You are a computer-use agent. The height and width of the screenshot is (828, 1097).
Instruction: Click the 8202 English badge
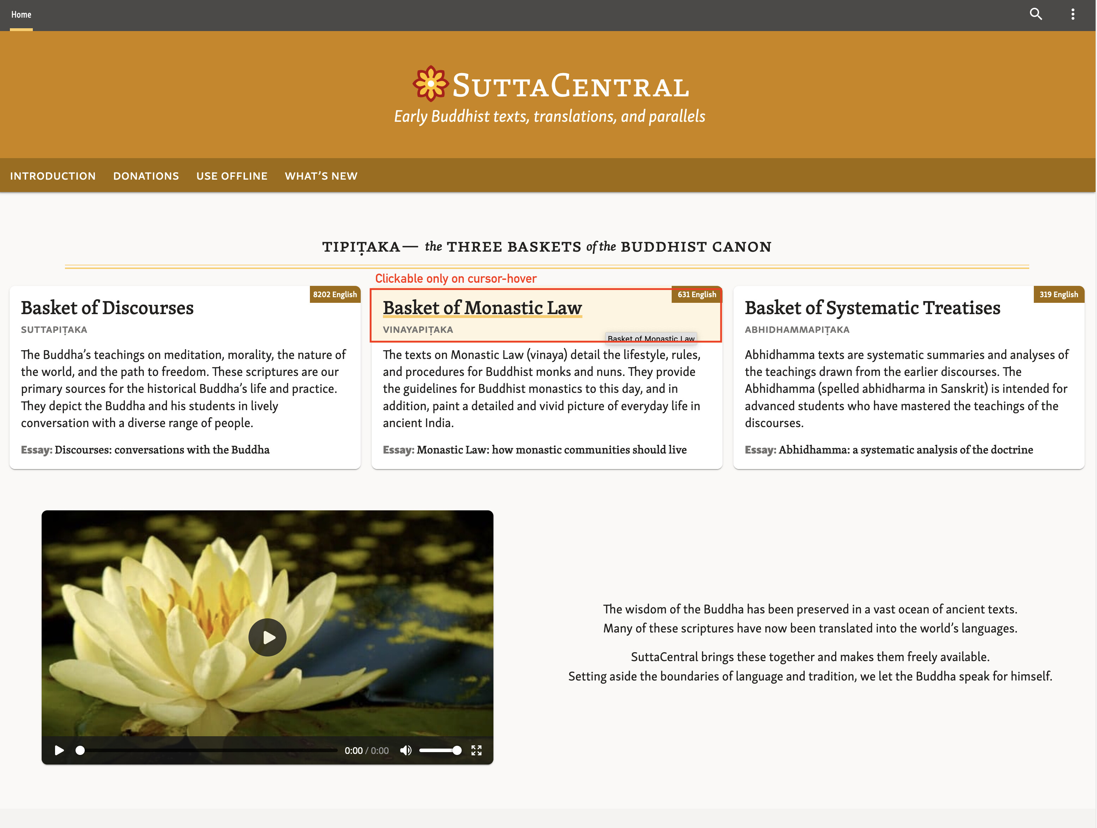pyautogui.click(x=335, y=294)
